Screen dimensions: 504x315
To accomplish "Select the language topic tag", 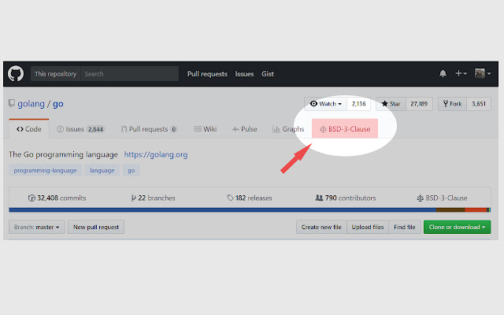I will (x=102, y=170).
